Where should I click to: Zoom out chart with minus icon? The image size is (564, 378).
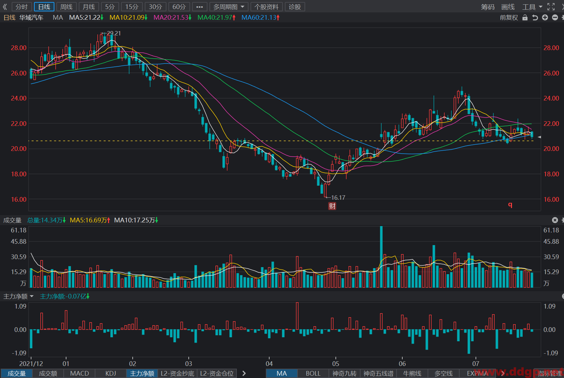[555, 17]
